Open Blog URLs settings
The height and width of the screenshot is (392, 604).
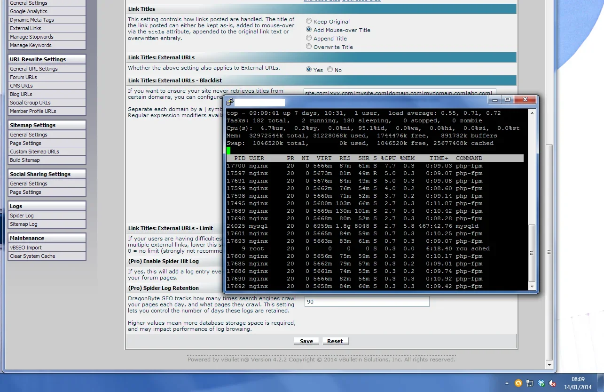click(47, 94)
